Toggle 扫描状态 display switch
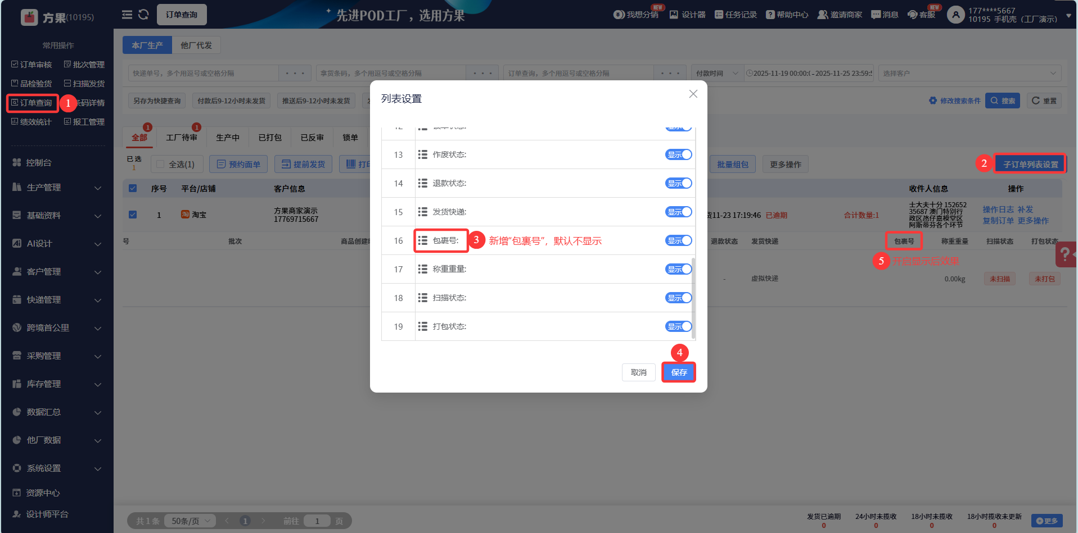Viewport: 1078px width, 533px height. (x=679, y=298)
